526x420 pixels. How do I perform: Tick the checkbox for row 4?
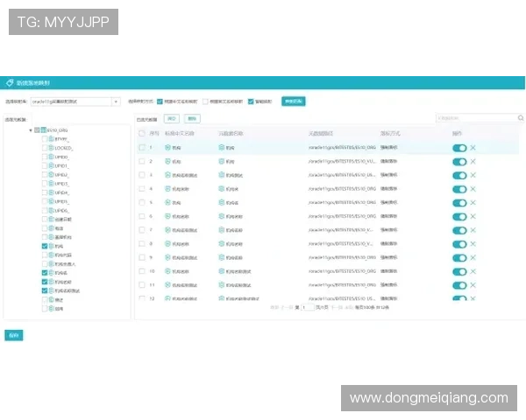point(141,189)
